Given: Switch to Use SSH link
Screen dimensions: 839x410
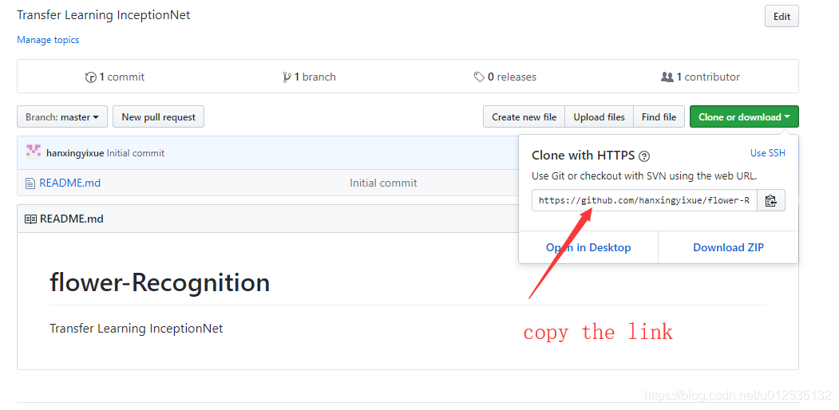Looking at the screenshot, I should coord(768,153).
